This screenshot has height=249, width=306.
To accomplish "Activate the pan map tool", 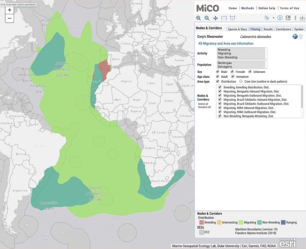I will [x=215, y=18].
